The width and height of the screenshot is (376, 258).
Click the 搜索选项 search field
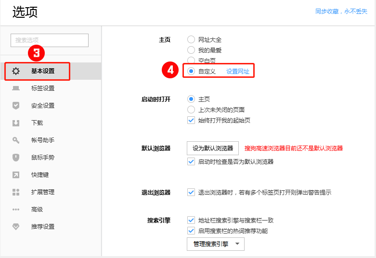point(50,40)
